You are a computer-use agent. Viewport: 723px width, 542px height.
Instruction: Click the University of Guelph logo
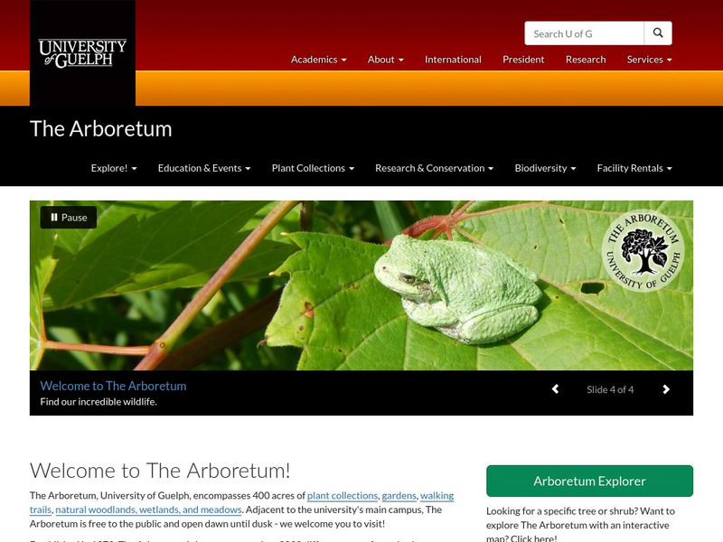point(82,53)
